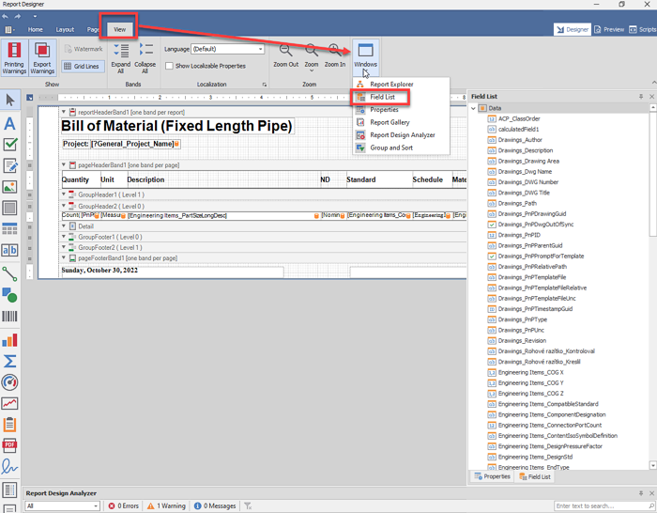The width and height of the screenshot is (657, 513).
Task: Choose Field List from Windows menu
Action: point(382,97)
